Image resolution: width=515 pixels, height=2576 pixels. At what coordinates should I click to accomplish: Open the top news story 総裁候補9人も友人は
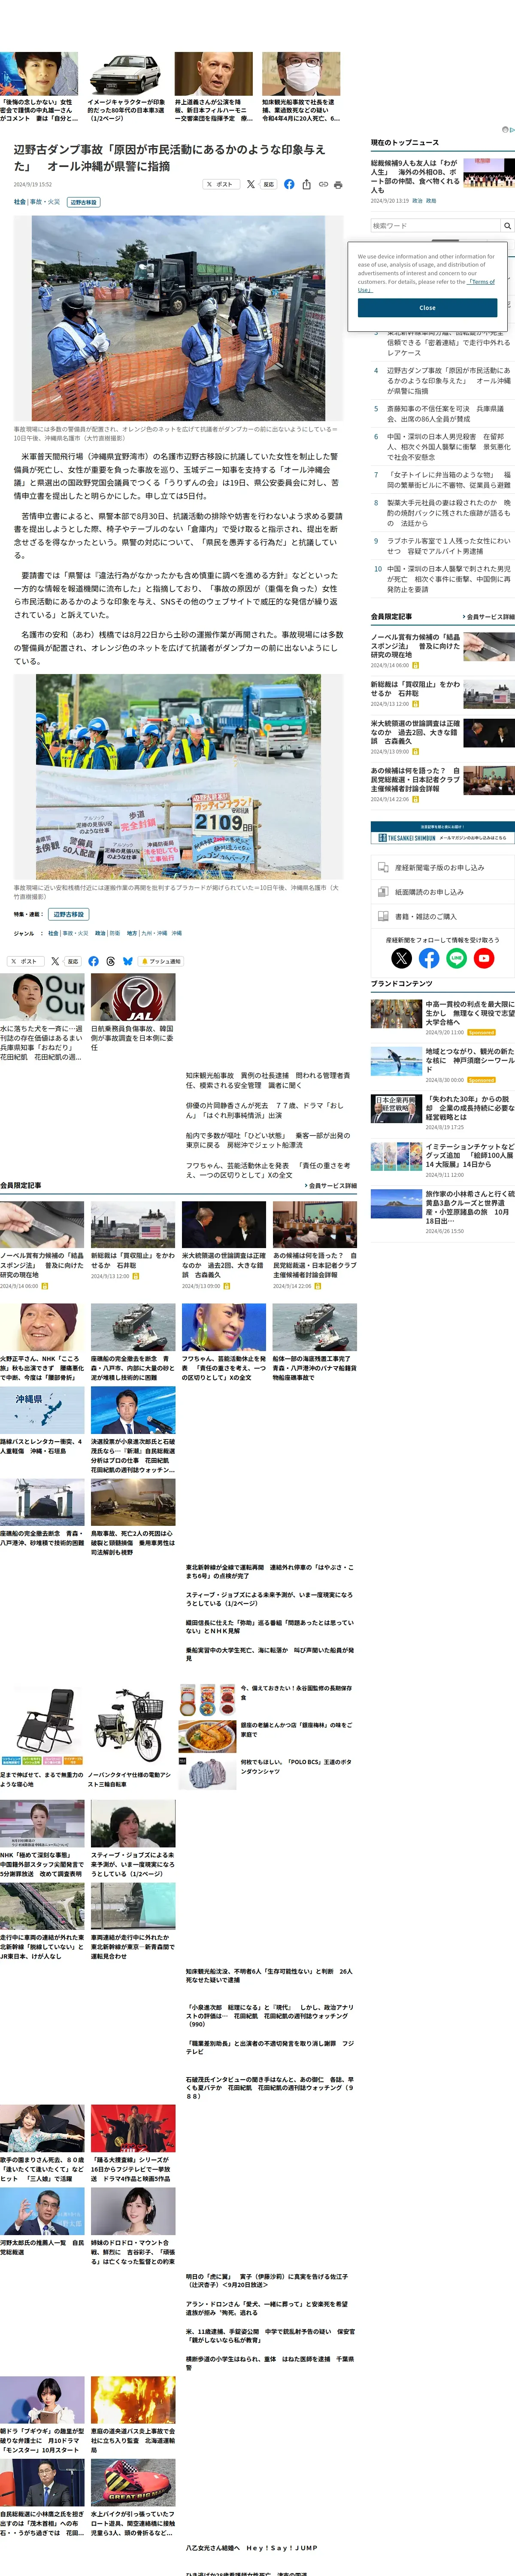tap(415, 176)
